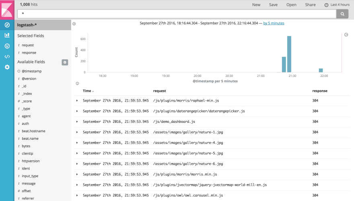Expand the owl.carousel.min.js row
This screenshot has width=354, height=201.
coord(77,195)
